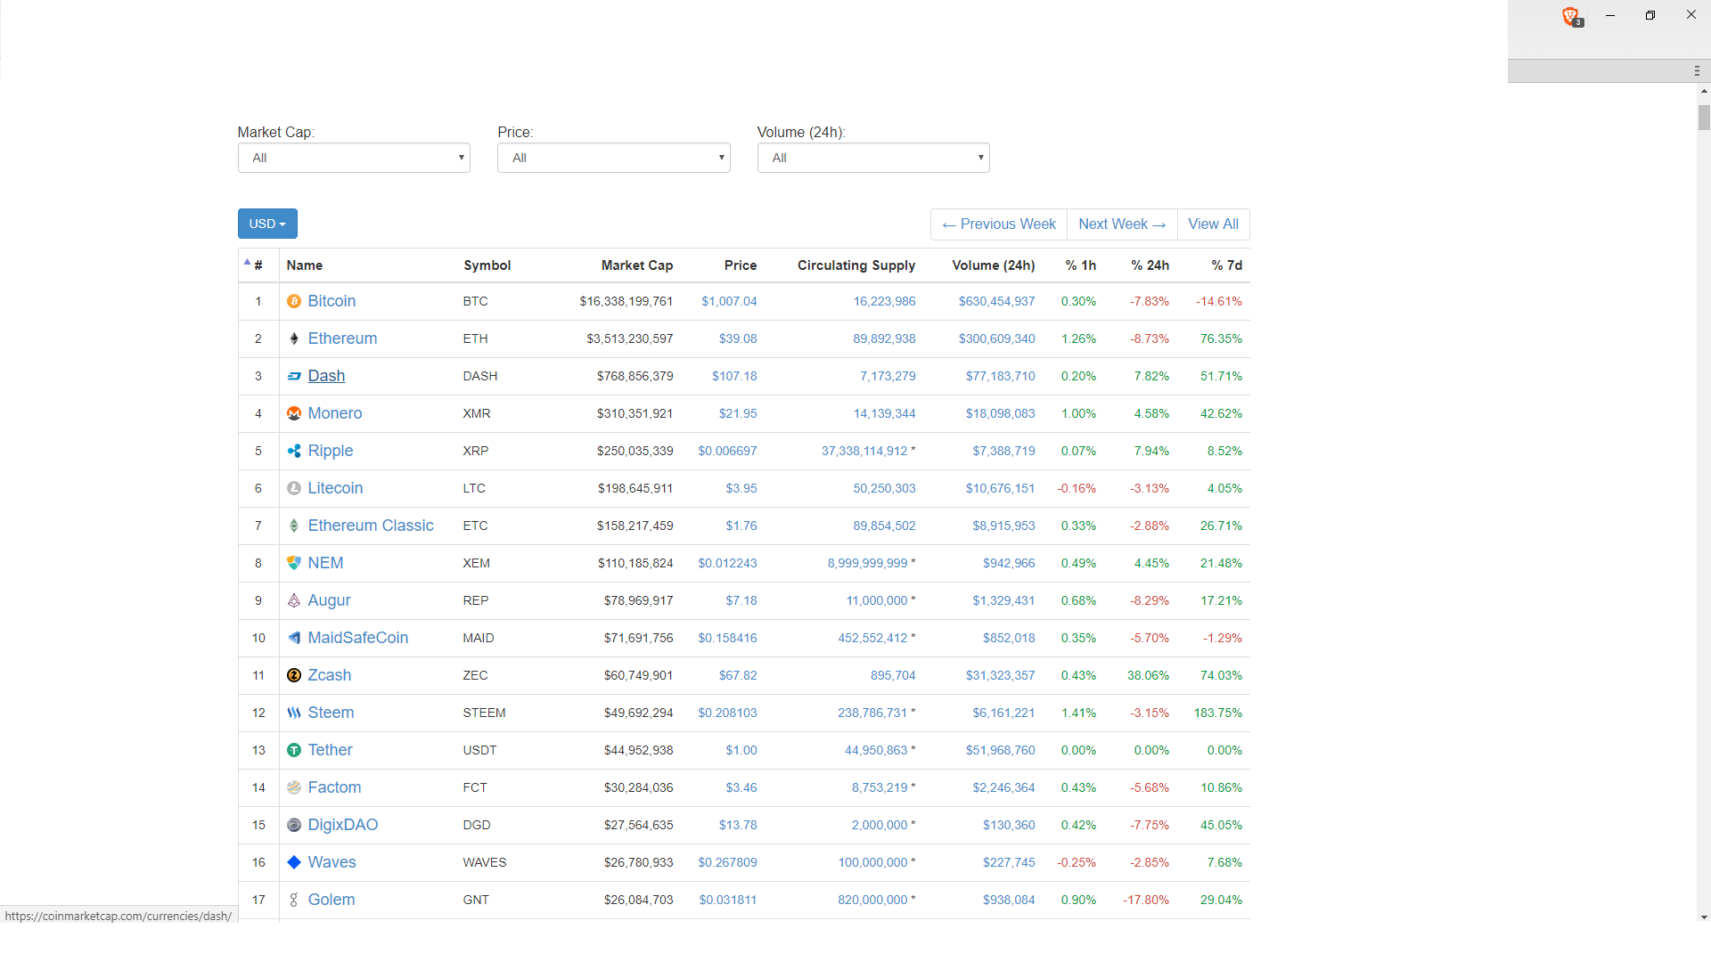Open the Ethereum Classic link
Screen dimensions: 1711x962
click(371, 526)
